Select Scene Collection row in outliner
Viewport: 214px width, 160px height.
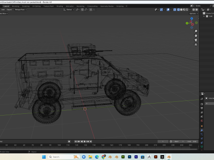(x=208, y=13)
